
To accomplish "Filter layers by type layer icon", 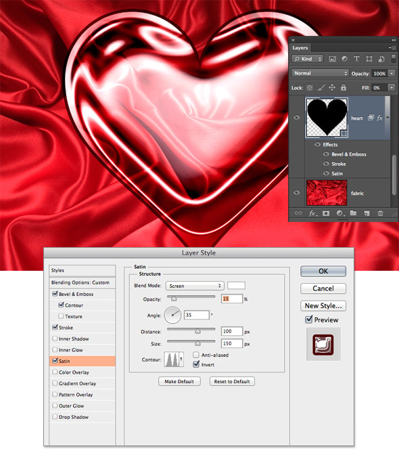I will [356, 59].
